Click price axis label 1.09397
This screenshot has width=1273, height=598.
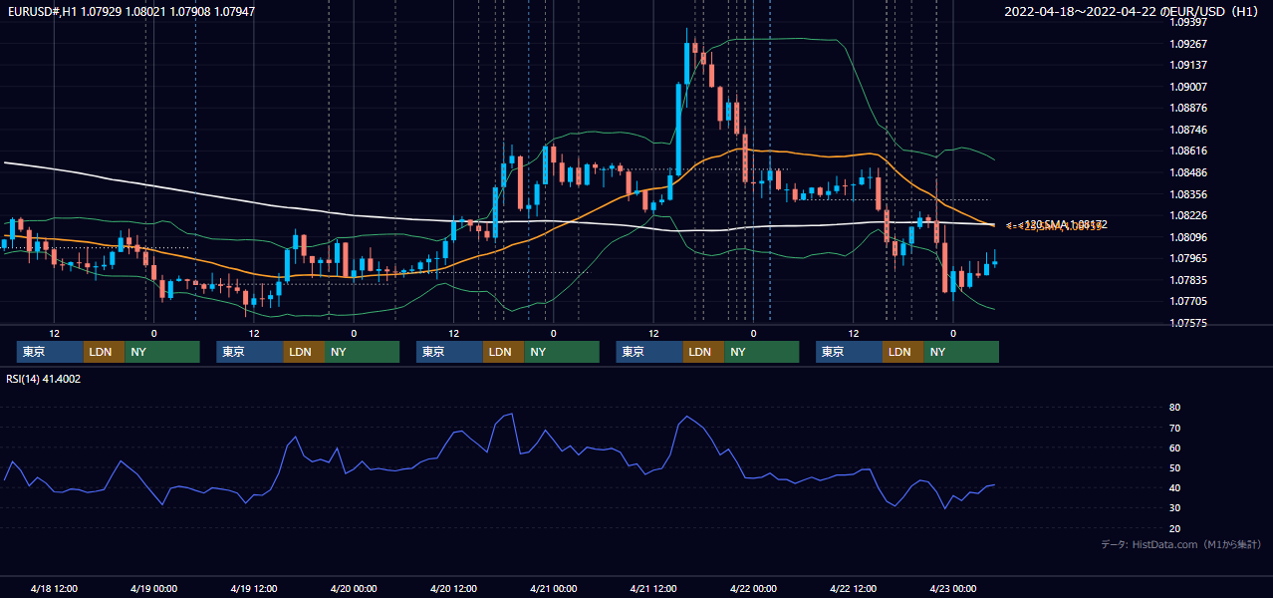pyautogui.click(x=1188, y=22)
